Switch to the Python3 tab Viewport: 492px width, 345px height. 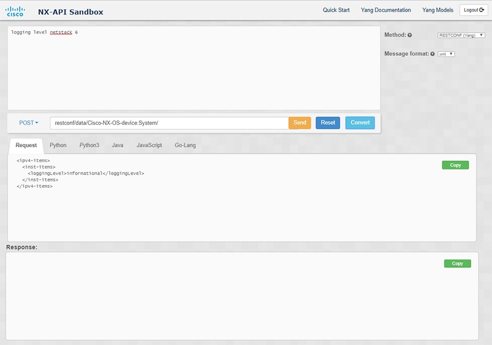point(89,145)
